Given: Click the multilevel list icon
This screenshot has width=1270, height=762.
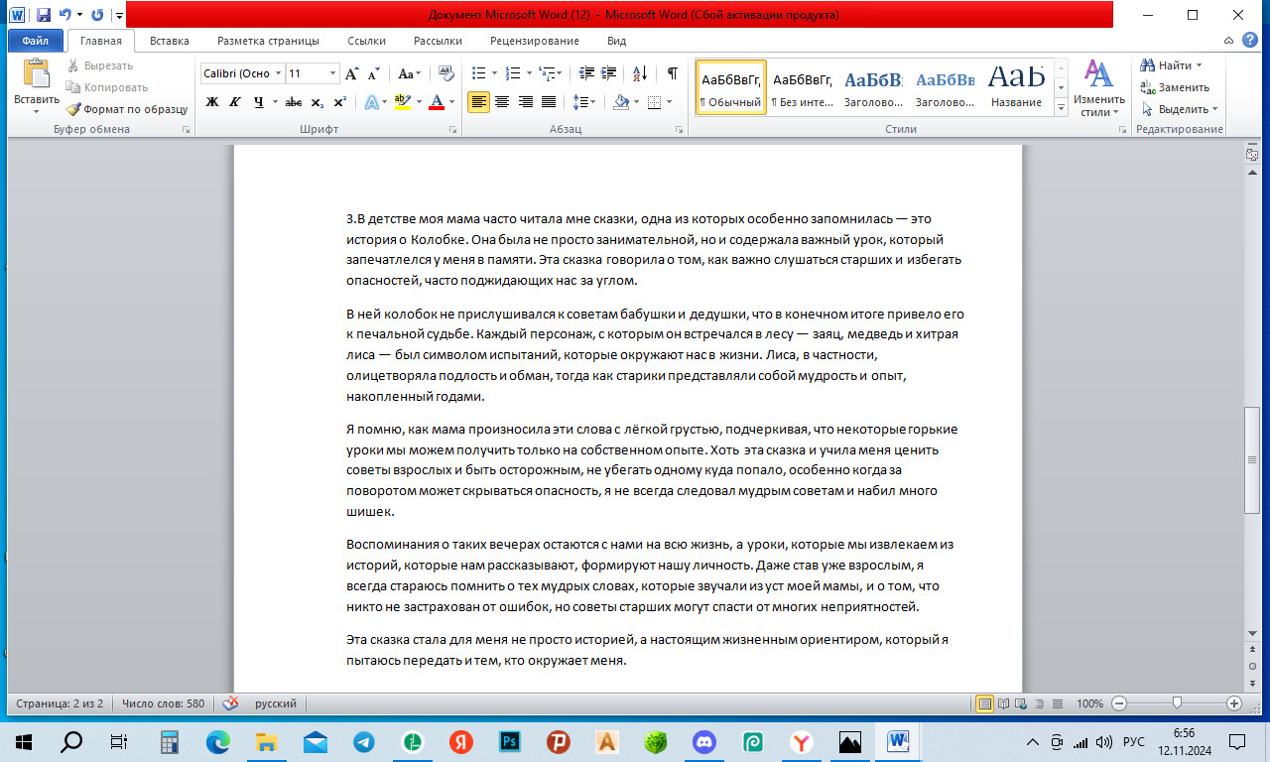Looking at the screenshot, I should point(548,73).
